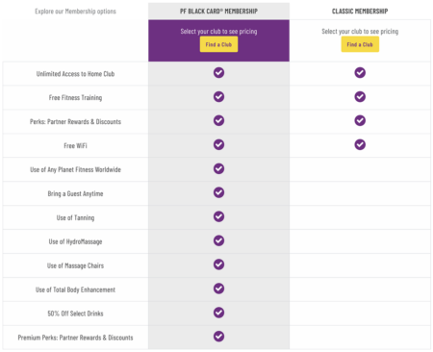The image size is (433, 352).
Task: Click 'Use of Total Body Enhancement' label
Action: pyautogui.click(x=75, y=289)
